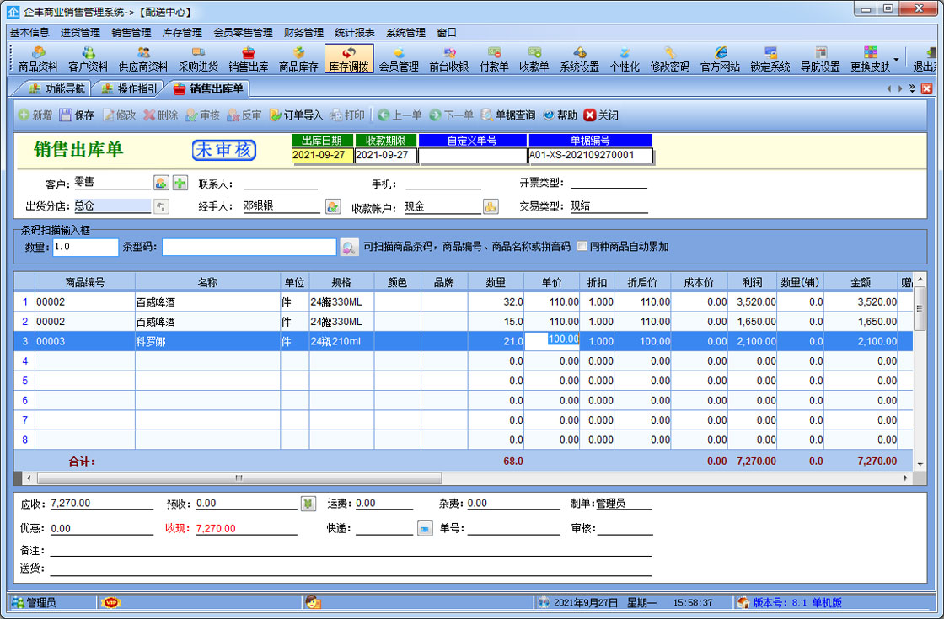The width and height of the screenshot is (944, 619).
Task: Open the customer picker next to 零售
Action: pos(161,184)
